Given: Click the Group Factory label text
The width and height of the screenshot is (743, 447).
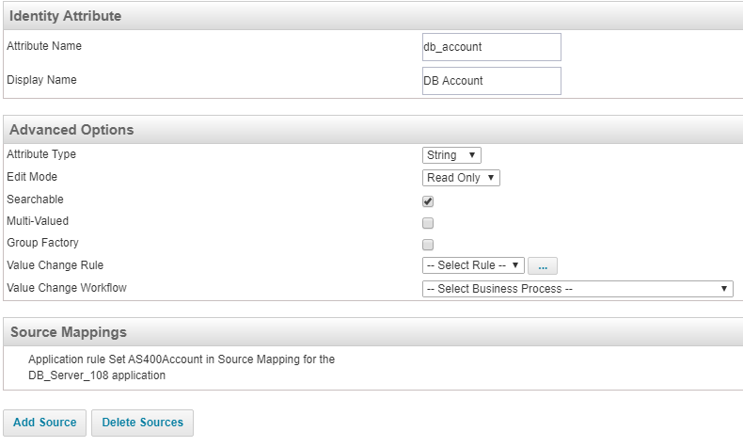Looking at the screenshot, I should click(42, 243).
